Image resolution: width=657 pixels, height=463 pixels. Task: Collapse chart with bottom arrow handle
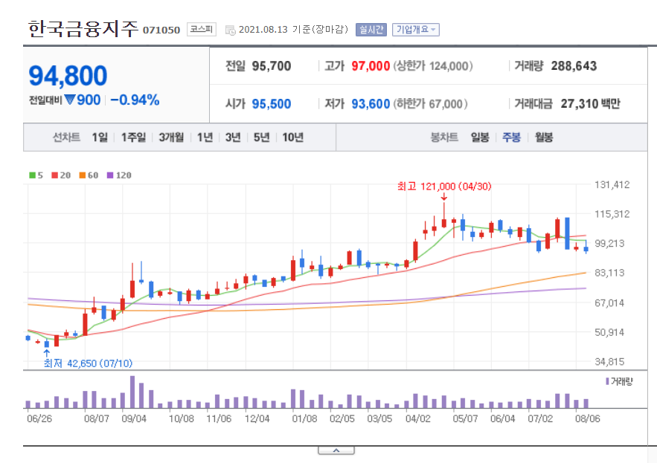(336, 450)
